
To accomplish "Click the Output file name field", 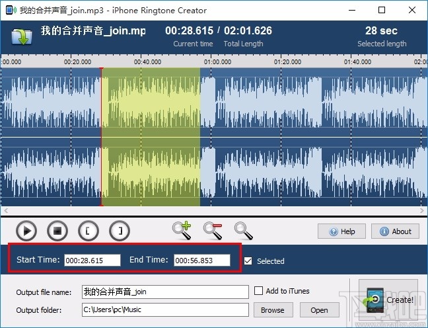I will 165,292.
